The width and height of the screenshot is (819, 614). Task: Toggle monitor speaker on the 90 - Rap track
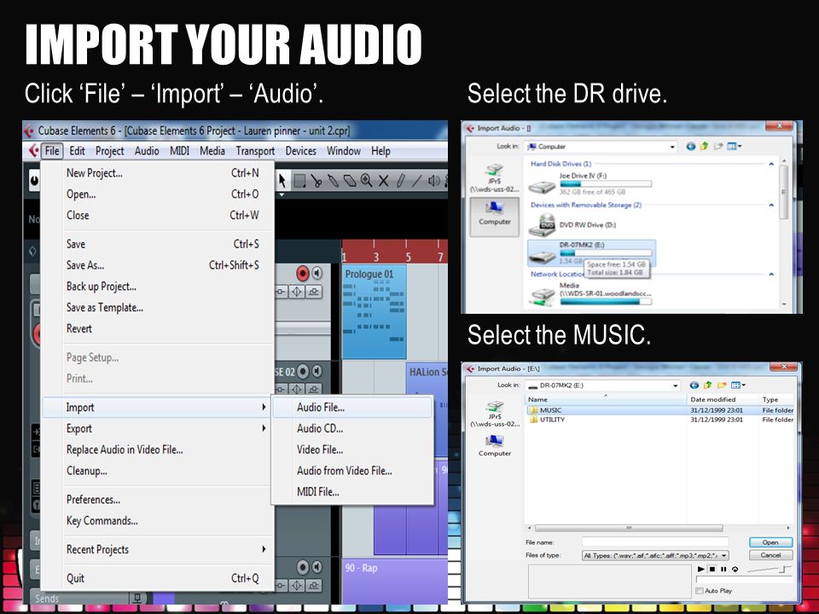pyautogui.click(x=317, y=567)
